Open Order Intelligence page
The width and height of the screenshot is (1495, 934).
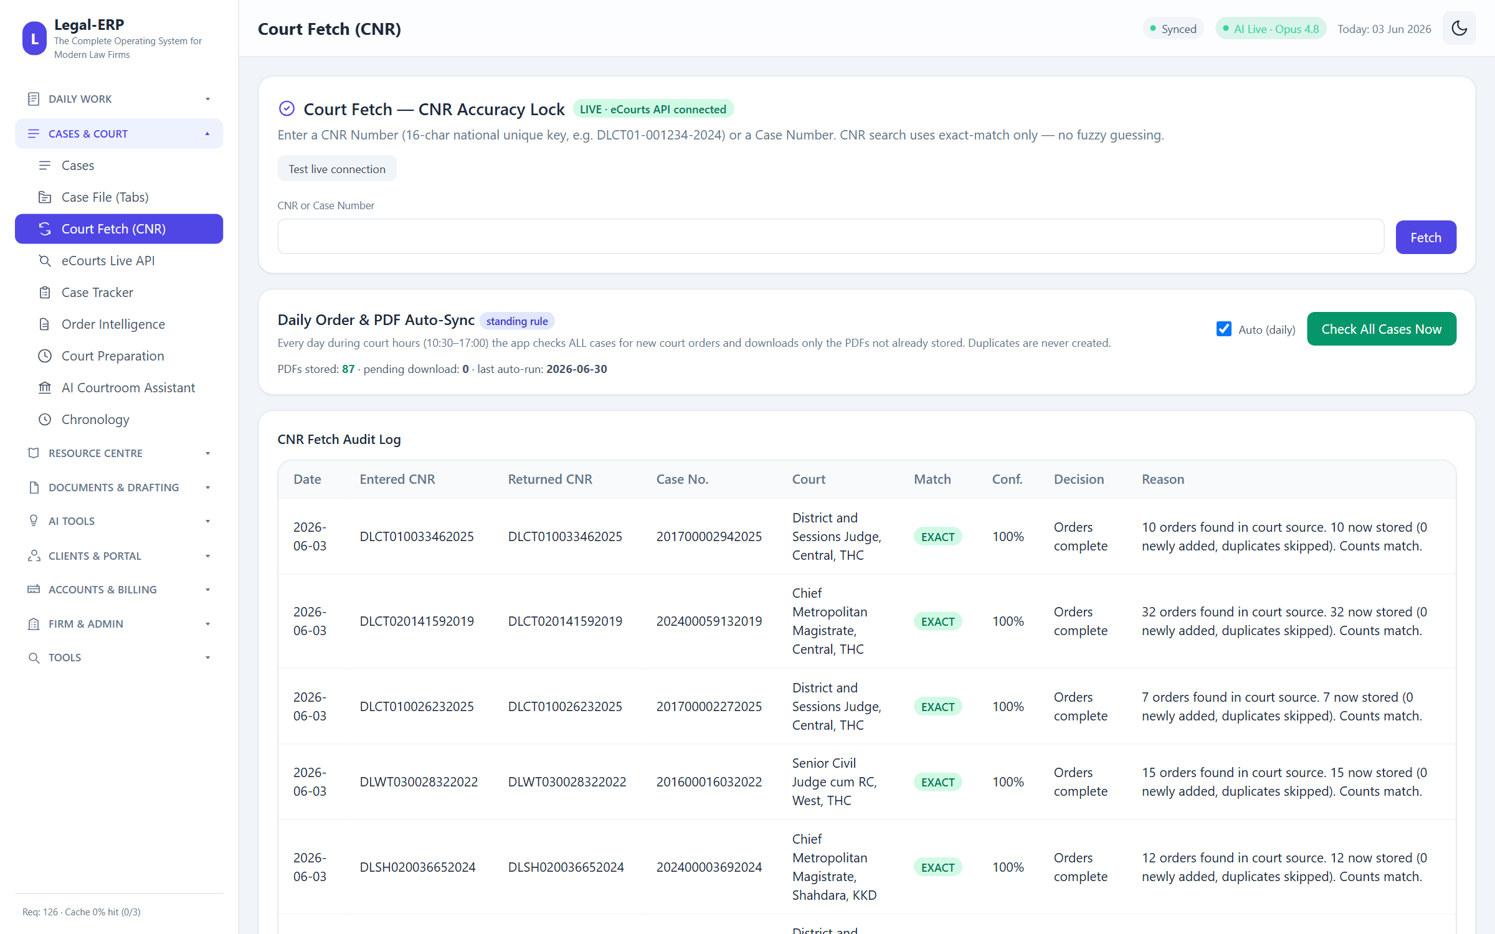(119, 324)
